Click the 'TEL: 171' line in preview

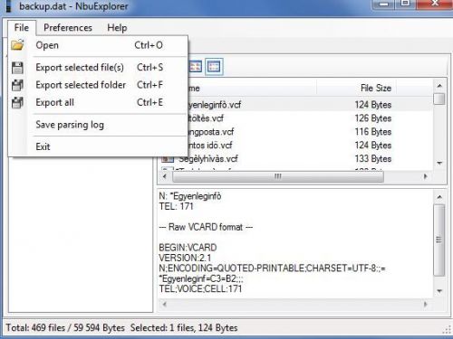tap(176, 206)
